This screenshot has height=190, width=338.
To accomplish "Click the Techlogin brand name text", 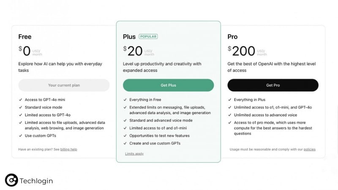I will [x=36, y=181].
